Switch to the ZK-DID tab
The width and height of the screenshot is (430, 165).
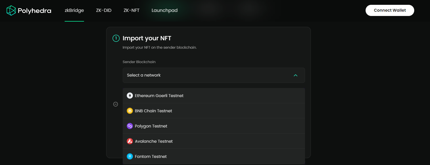pyautogui.click(x=104, y=10)
